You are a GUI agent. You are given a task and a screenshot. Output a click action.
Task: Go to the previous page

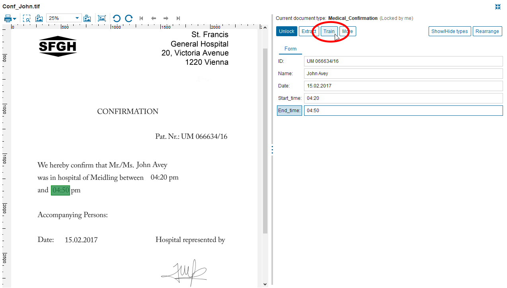click(154, 18)
